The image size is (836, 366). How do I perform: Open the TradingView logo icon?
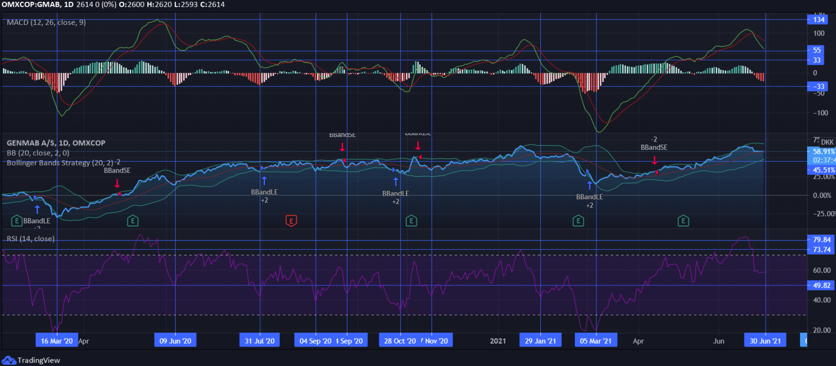[8, 360]
